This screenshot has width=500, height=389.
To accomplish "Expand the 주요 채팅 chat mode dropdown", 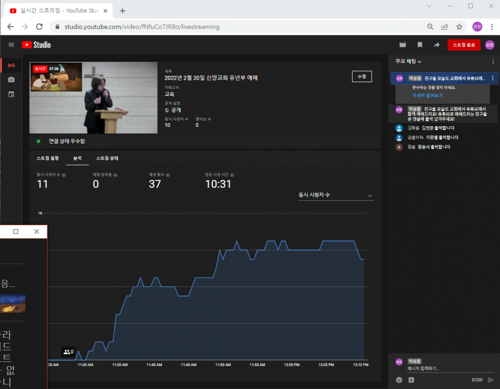I will tap(409, 61).
